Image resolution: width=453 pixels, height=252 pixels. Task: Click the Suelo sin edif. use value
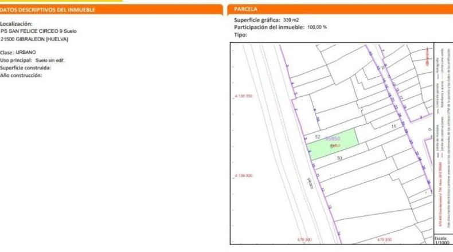click(x=50, y=60)
